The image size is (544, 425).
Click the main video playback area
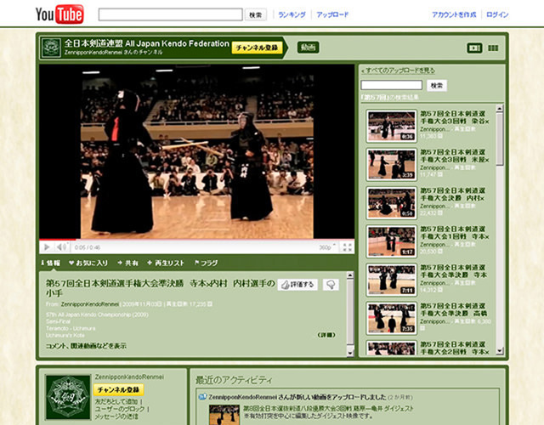pos(196,151)
